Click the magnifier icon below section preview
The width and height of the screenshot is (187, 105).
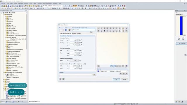tap(127, 66)
